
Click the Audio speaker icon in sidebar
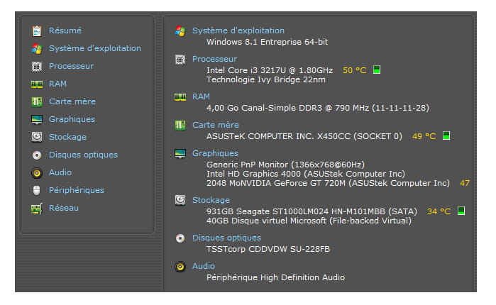click(x=37, y=173)
